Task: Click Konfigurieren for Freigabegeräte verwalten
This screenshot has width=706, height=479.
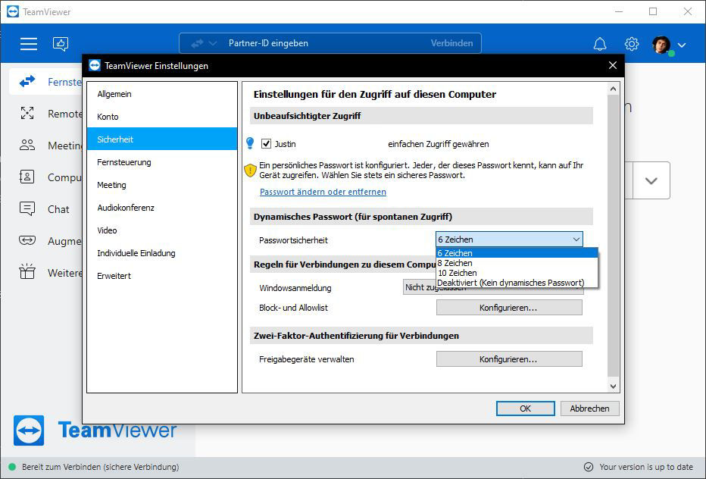Action: (x=509, y=359)
